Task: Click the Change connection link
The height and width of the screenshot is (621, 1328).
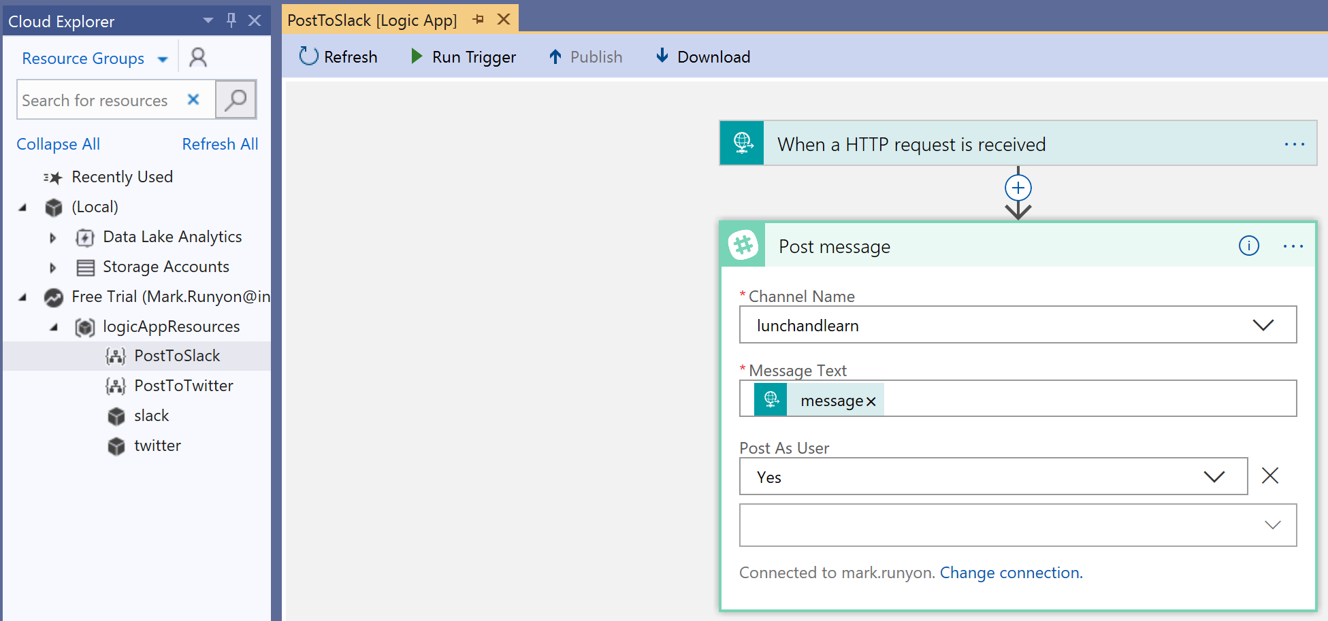Action: click(1011, 573)
